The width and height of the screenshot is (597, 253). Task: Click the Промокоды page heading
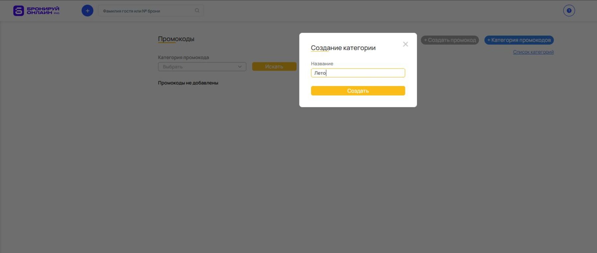click(176, 39)
